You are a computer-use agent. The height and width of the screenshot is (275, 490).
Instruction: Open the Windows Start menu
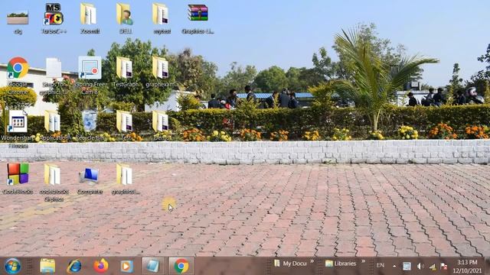(12, 266)
